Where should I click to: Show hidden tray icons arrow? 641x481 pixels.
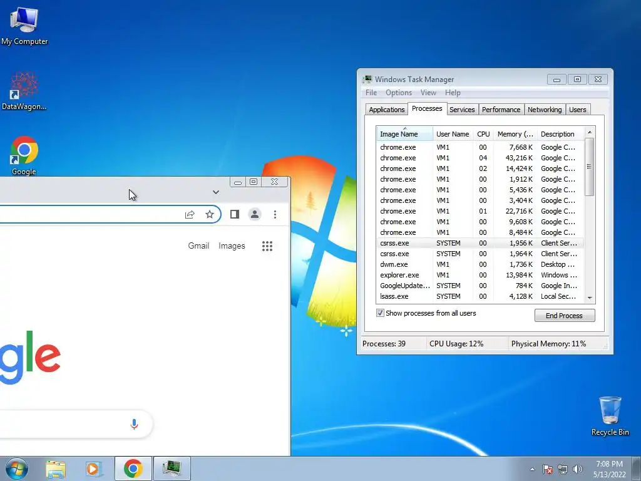[532, 469]
